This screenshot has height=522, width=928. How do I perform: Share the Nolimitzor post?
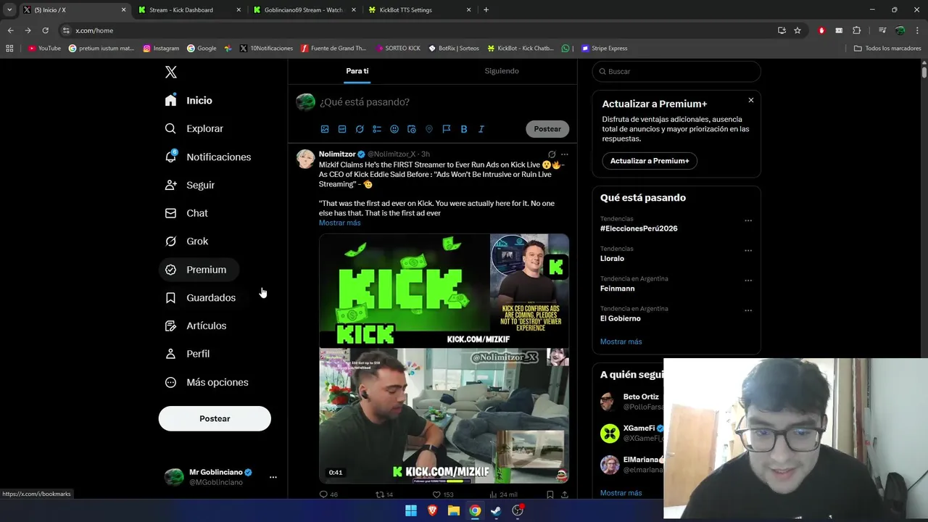[564, 494]
